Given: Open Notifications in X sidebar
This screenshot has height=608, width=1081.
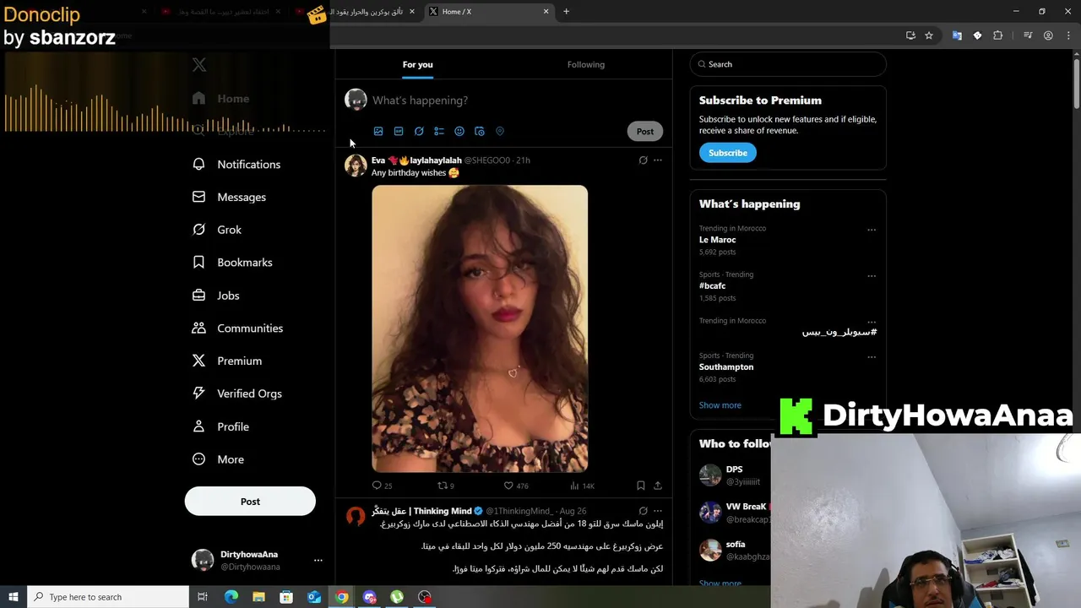Looking at the screenshot, I should pos(236,165).
